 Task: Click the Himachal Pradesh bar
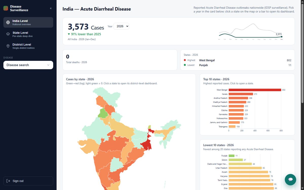tap(236, 106)
